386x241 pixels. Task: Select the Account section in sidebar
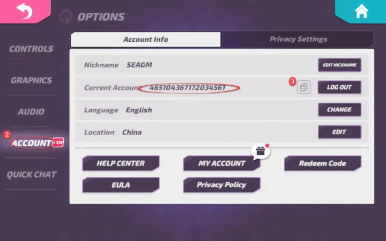point(31,143)
